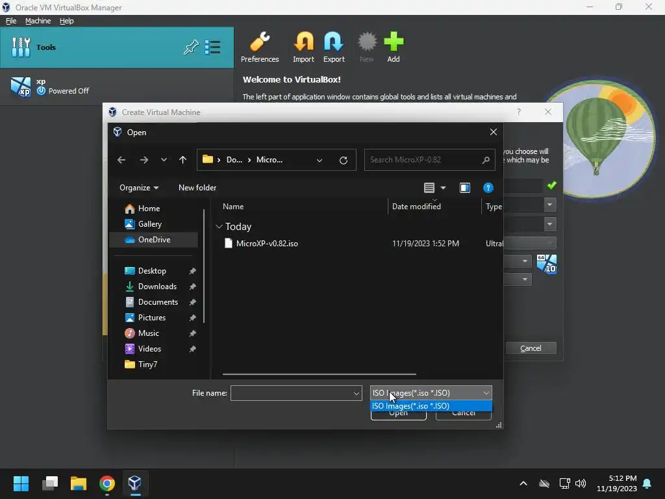Screen dimensions: 665x499
Task: Click breadcrumb Do... folder
Action: (234, 160)
